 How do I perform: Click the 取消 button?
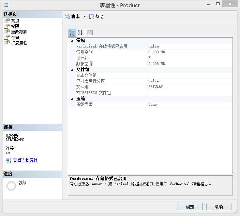[219, 207]
